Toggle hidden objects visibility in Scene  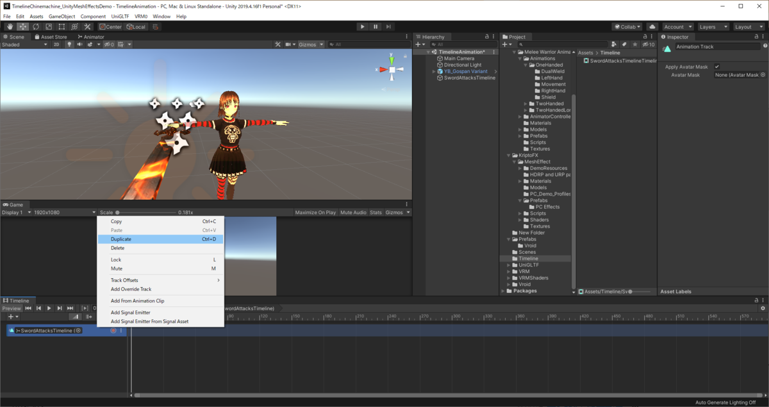click(109, 44)
